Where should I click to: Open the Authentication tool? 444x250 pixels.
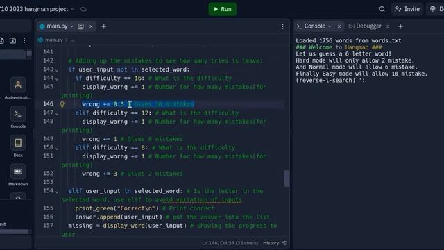(18, 88)
